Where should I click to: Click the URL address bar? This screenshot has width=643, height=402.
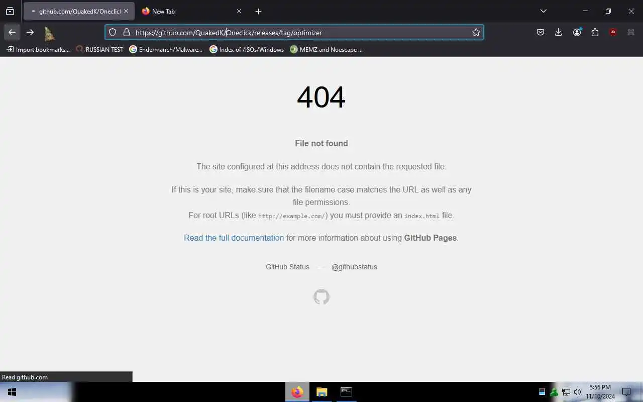pos(294,32)
